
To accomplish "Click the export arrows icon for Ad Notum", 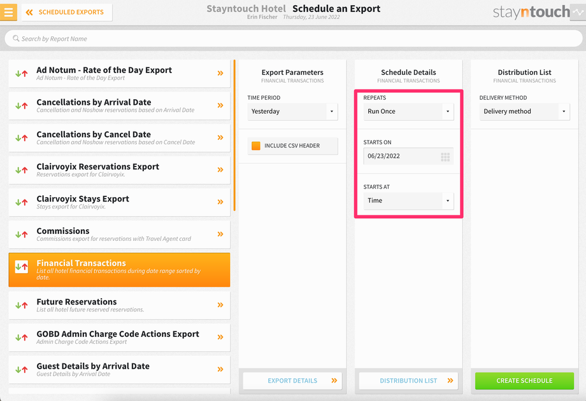I will click(21, 74).
